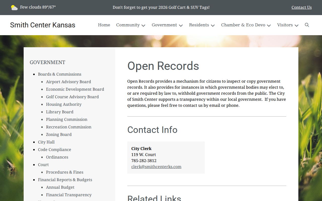
Task: Go to the Home menu item
Action: pyautogui.click(x=104, y=25)
